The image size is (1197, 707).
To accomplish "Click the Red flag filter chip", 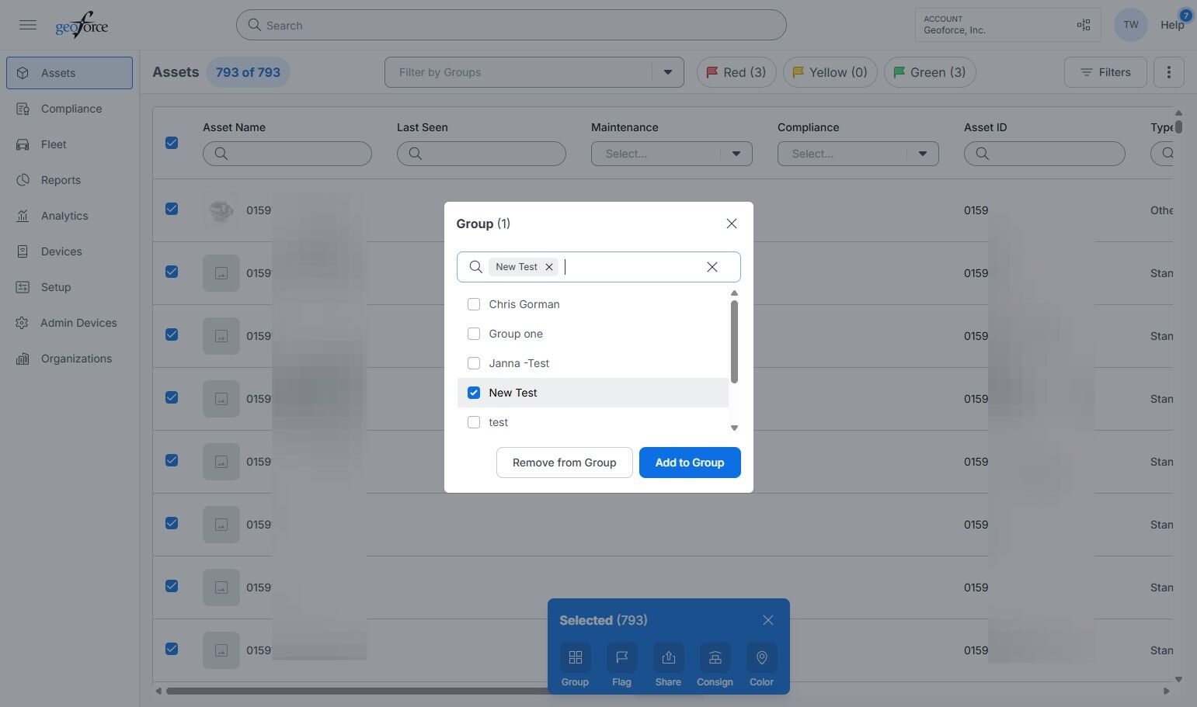I will [x=736, y=72].
